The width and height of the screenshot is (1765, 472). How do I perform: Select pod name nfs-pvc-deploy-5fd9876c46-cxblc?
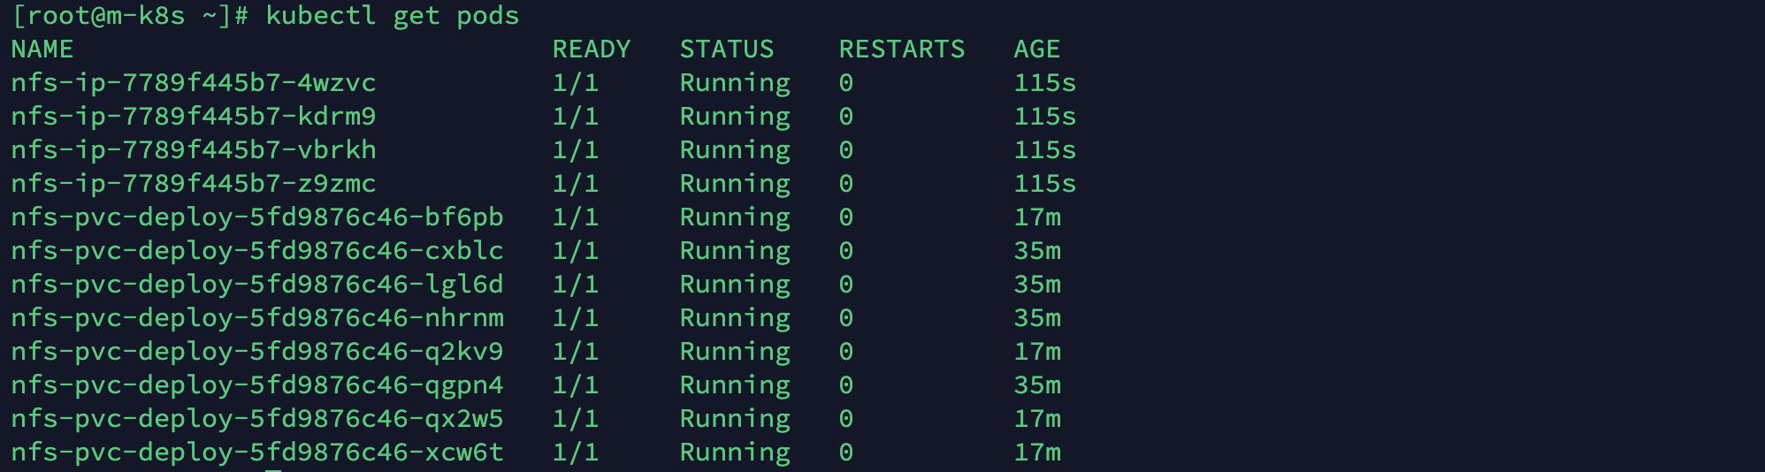257,251
